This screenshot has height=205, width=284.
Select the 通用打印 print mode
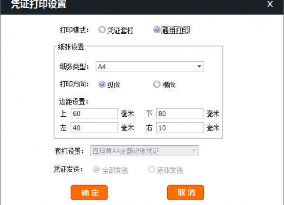tap(157, 30)
